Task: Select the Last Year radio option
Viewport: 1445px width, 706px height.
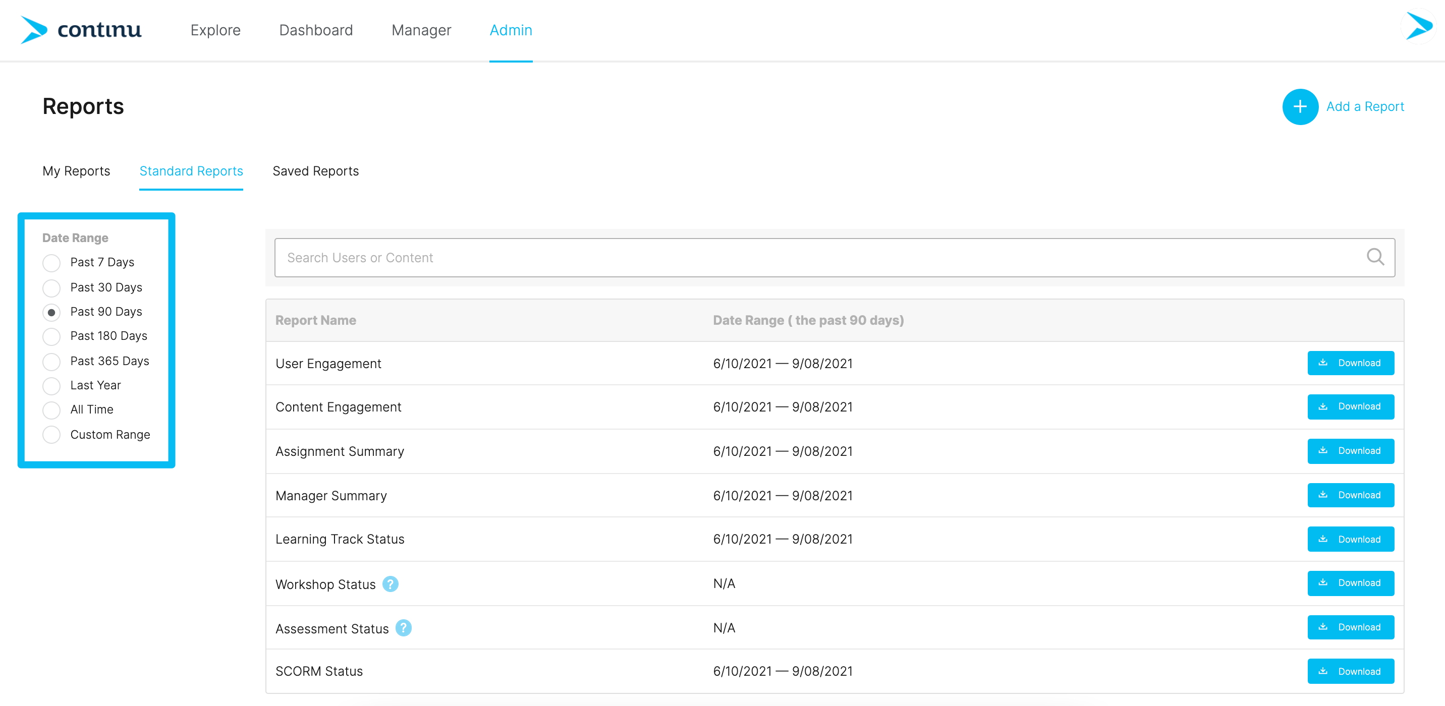Action: point(51,386)
